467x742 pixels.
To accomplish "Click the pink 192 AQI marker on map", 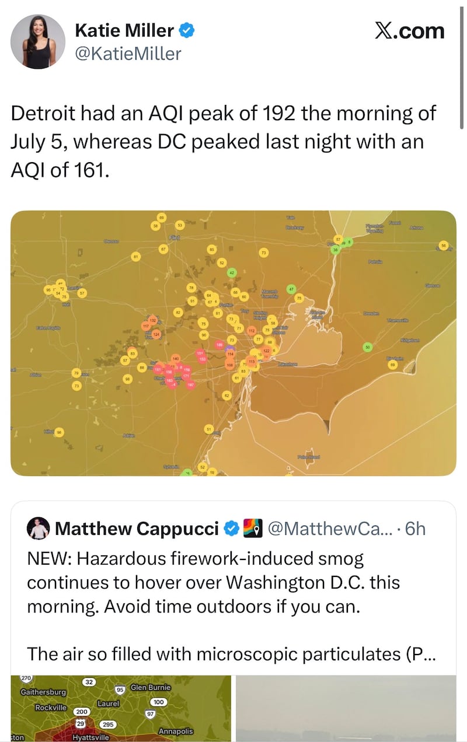I will pos(191,384).
